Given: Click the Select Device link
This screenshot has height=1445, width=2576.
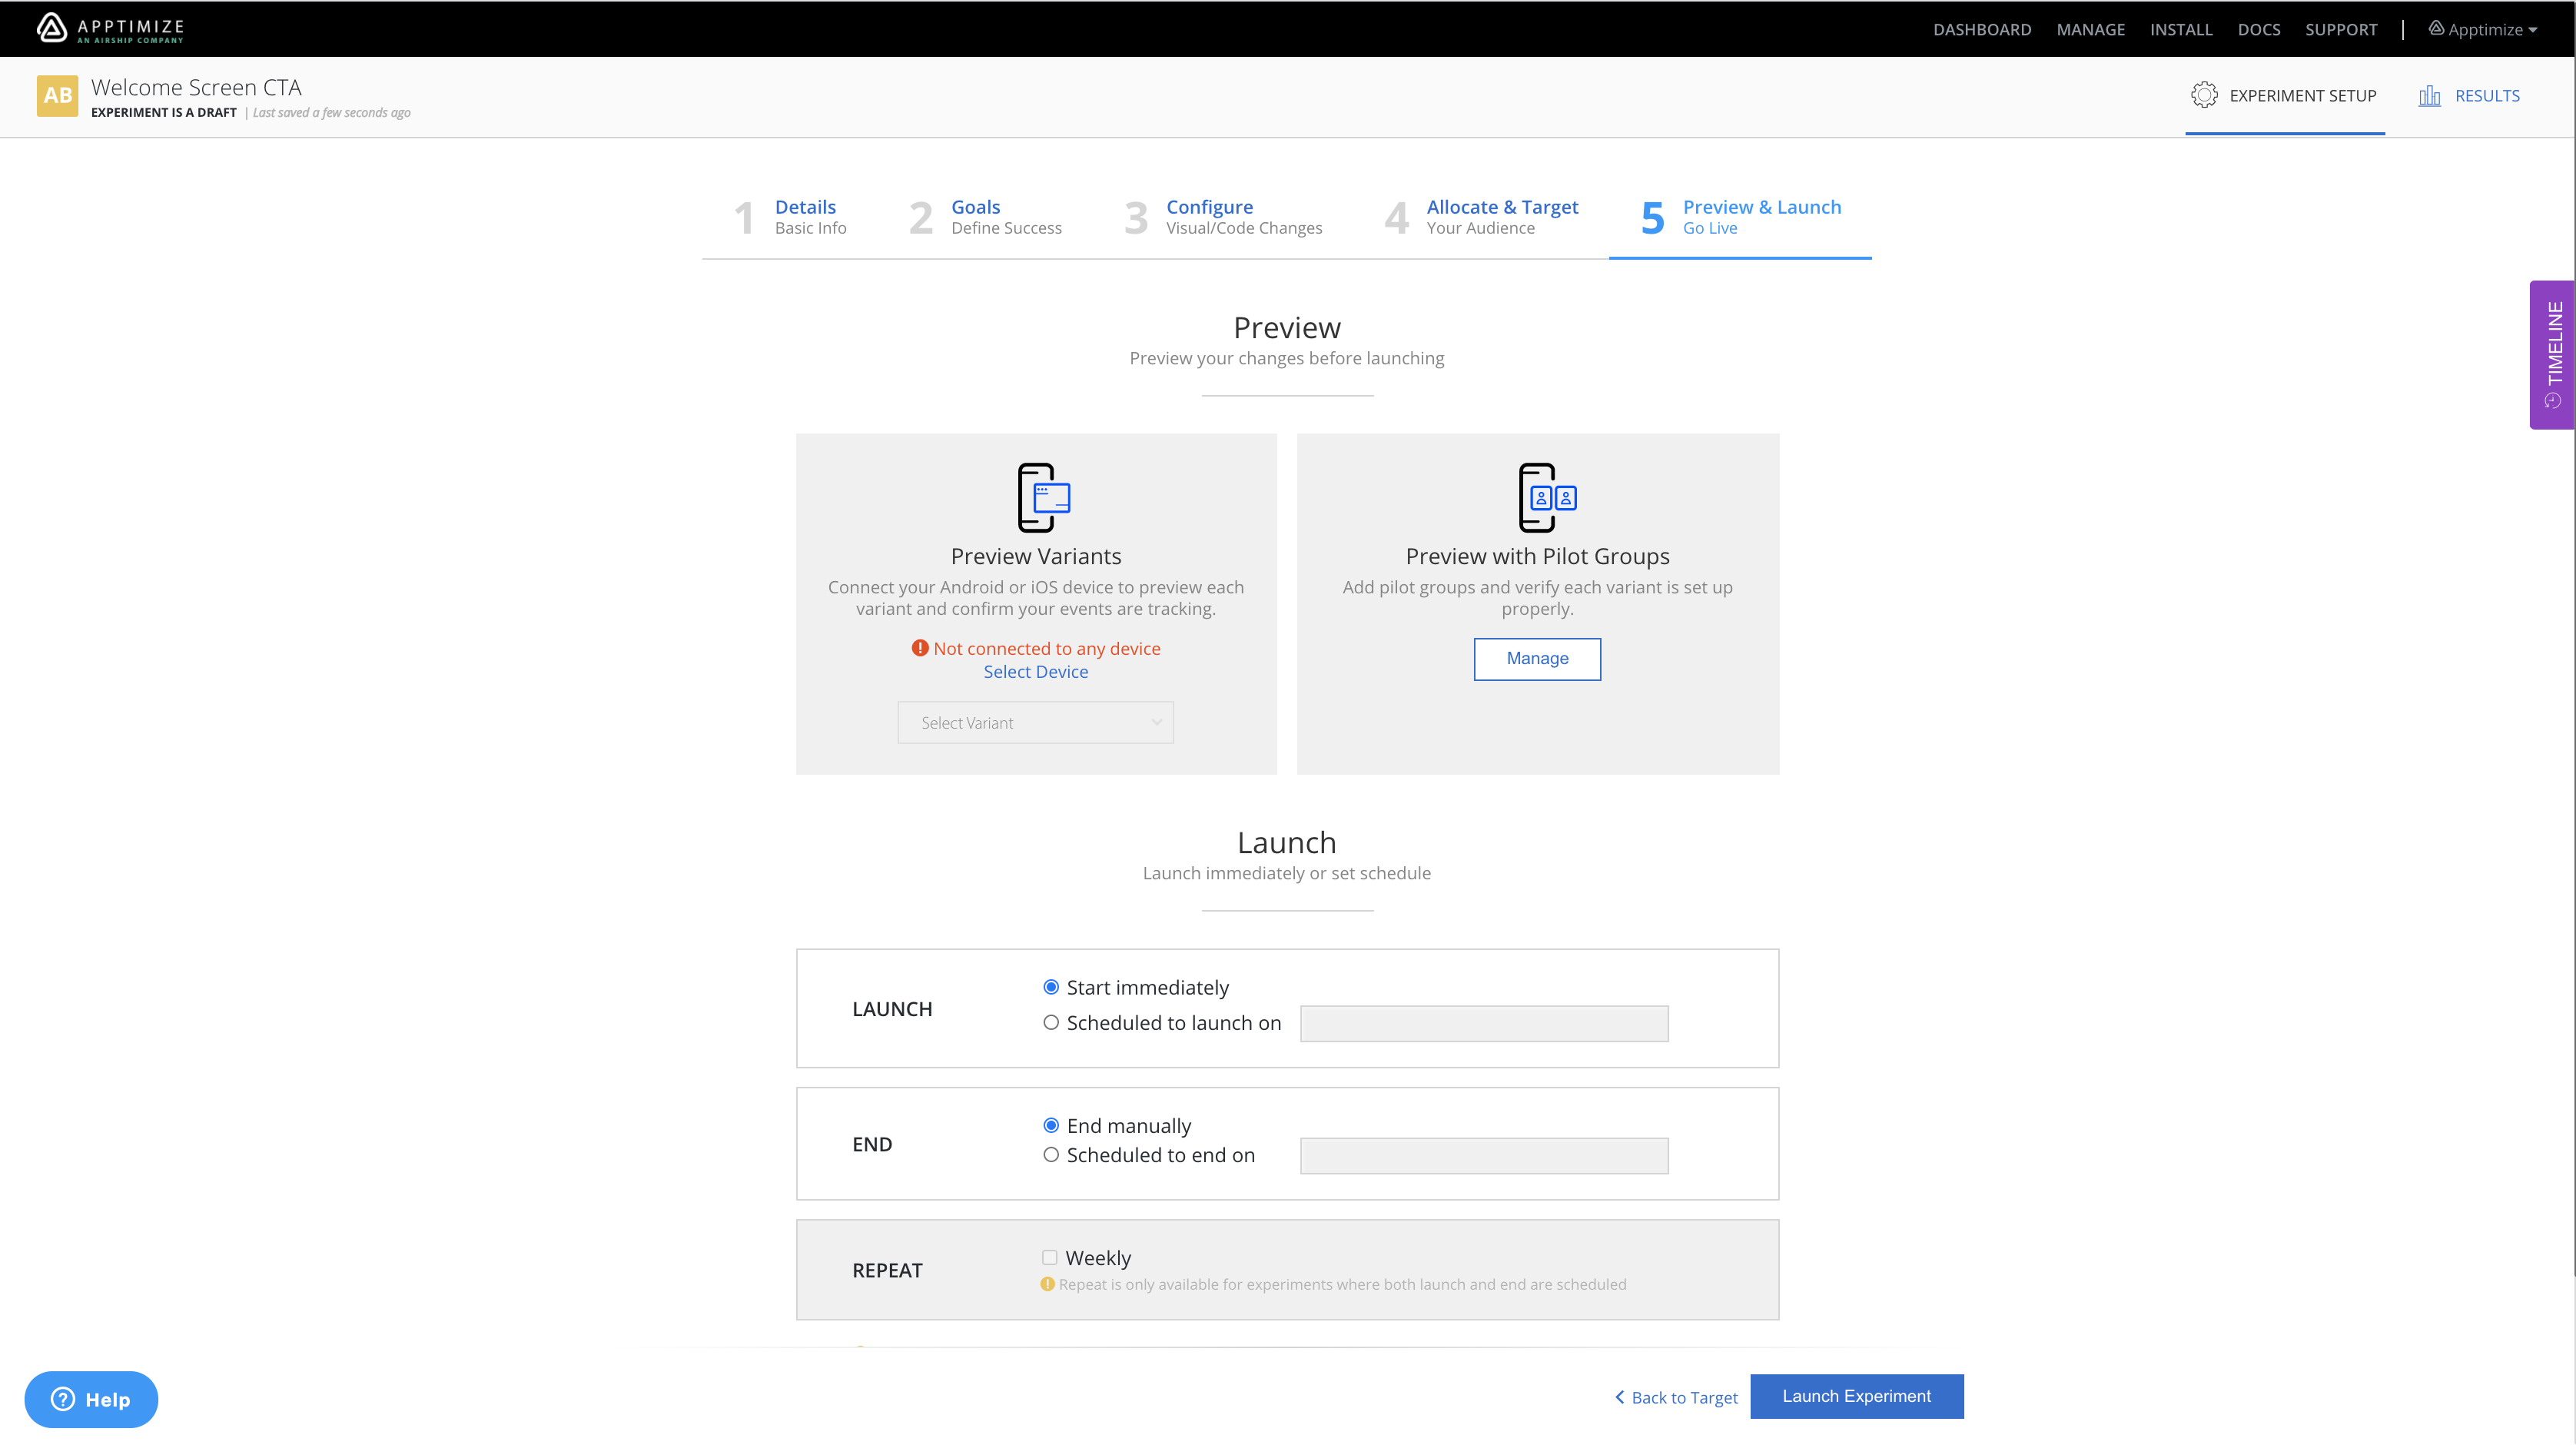Looking at the screenshot, I should click(1035, 670).
